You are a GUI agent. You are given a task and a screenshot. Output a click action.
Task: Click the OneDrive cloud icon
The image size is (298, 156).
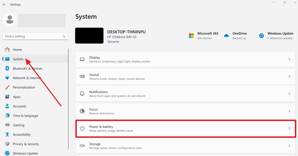(226, 36)
